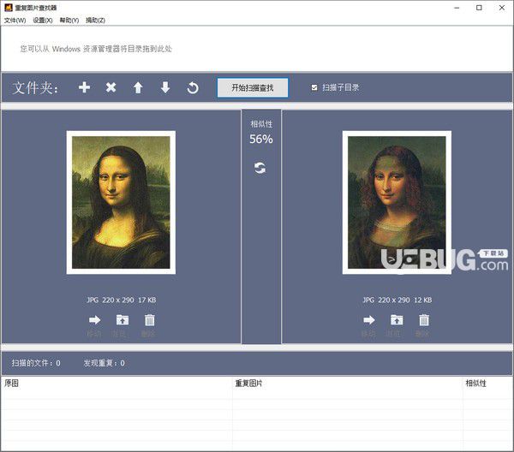Image resolution: width=514 pixels, height=452 pixels.
Task: Open folder of the right image
Action: point(397,319)
